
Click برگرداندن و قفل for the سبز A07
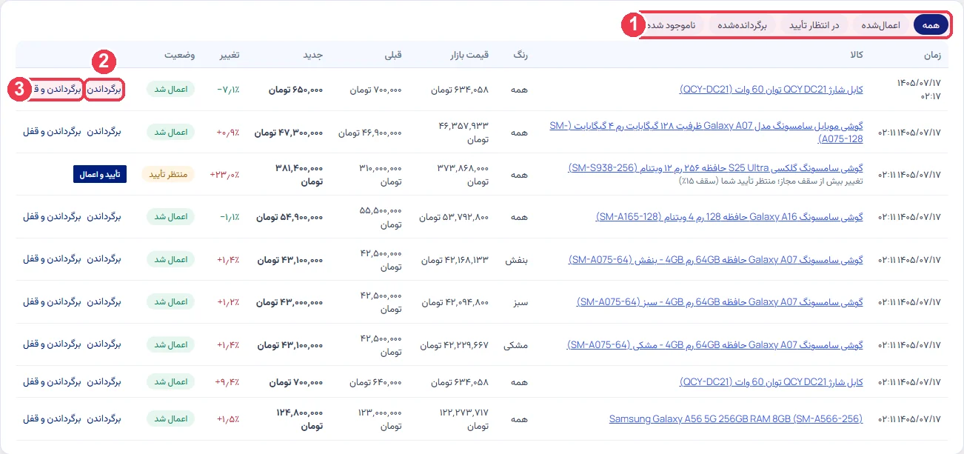click(52, 302)
